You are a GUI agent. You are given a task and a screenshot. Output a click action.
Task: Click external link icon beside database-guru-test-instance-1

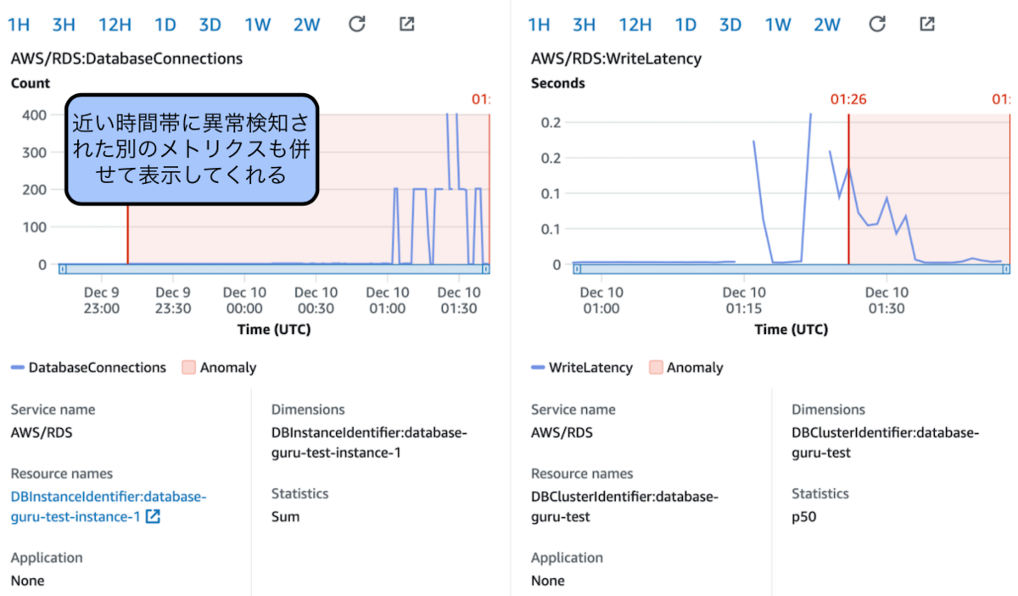click(x=153, y=516)
